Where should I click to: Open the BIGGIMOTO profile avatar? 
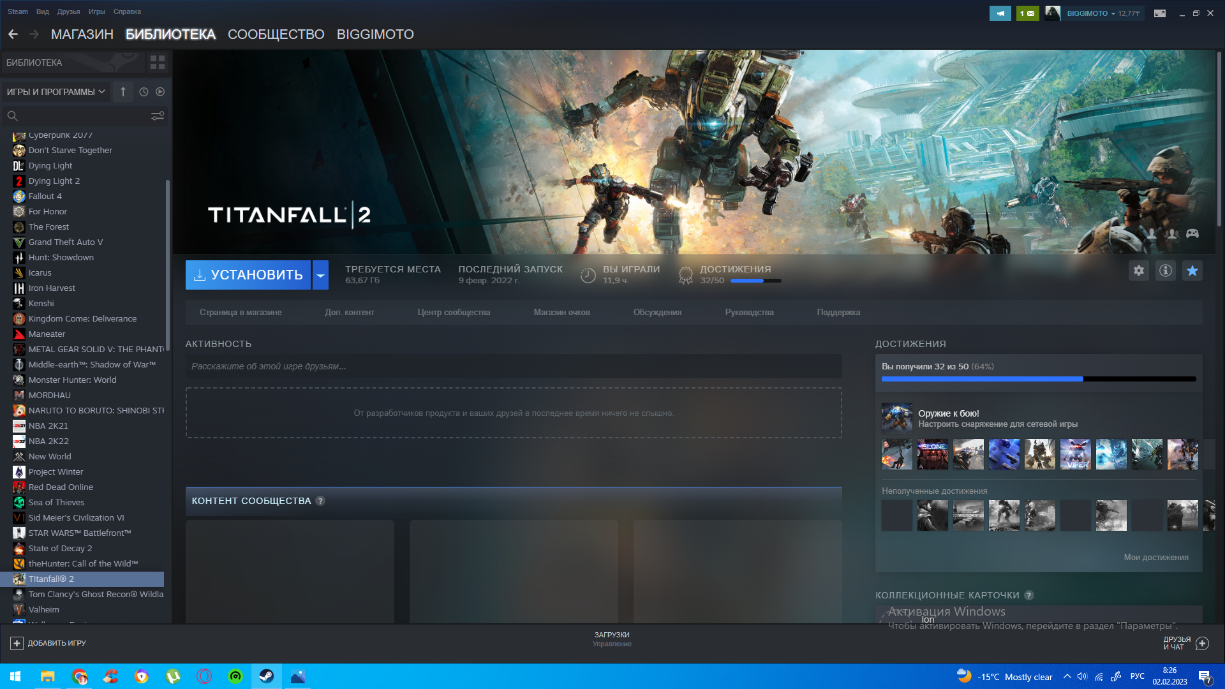pyautogui.click(x=1052, y=13)
